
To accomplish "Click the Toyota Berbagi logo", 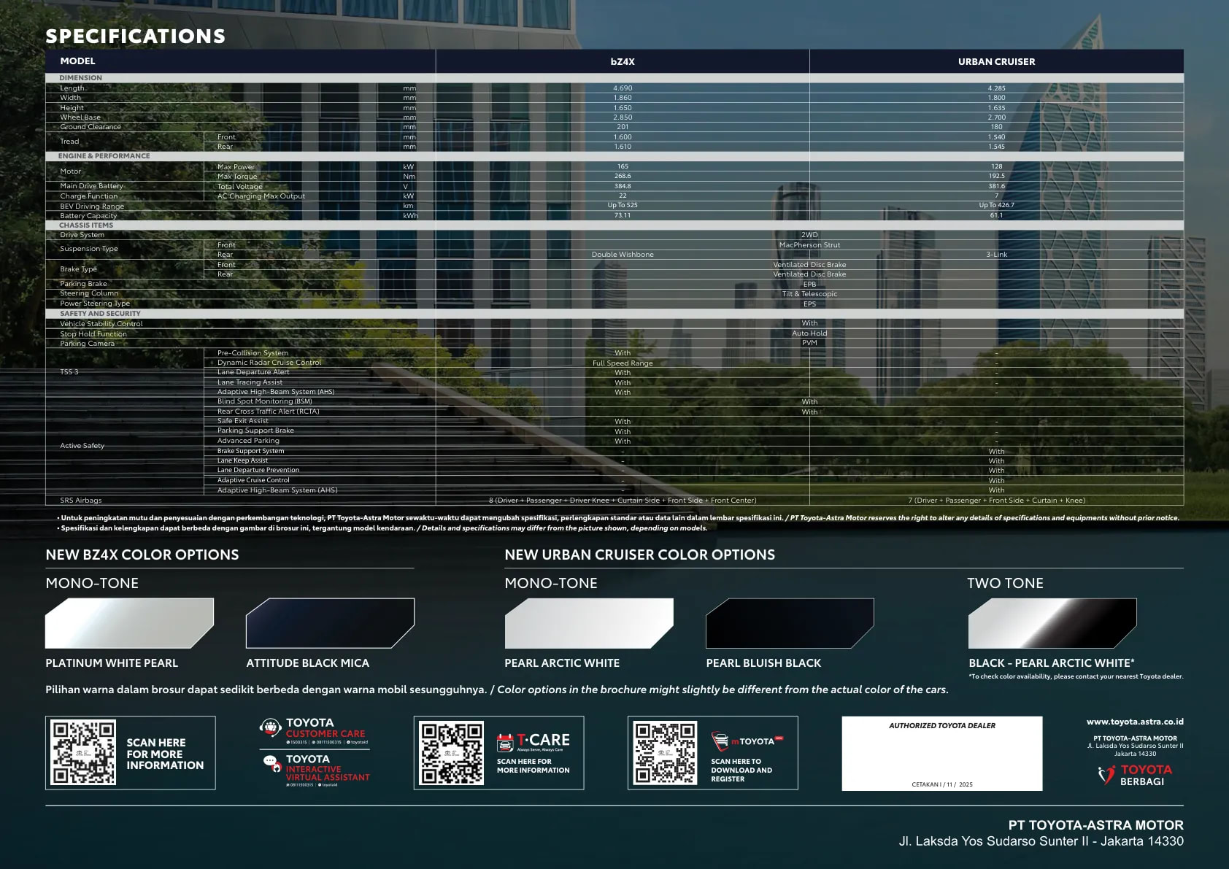I will click(x=1135, y=775).
